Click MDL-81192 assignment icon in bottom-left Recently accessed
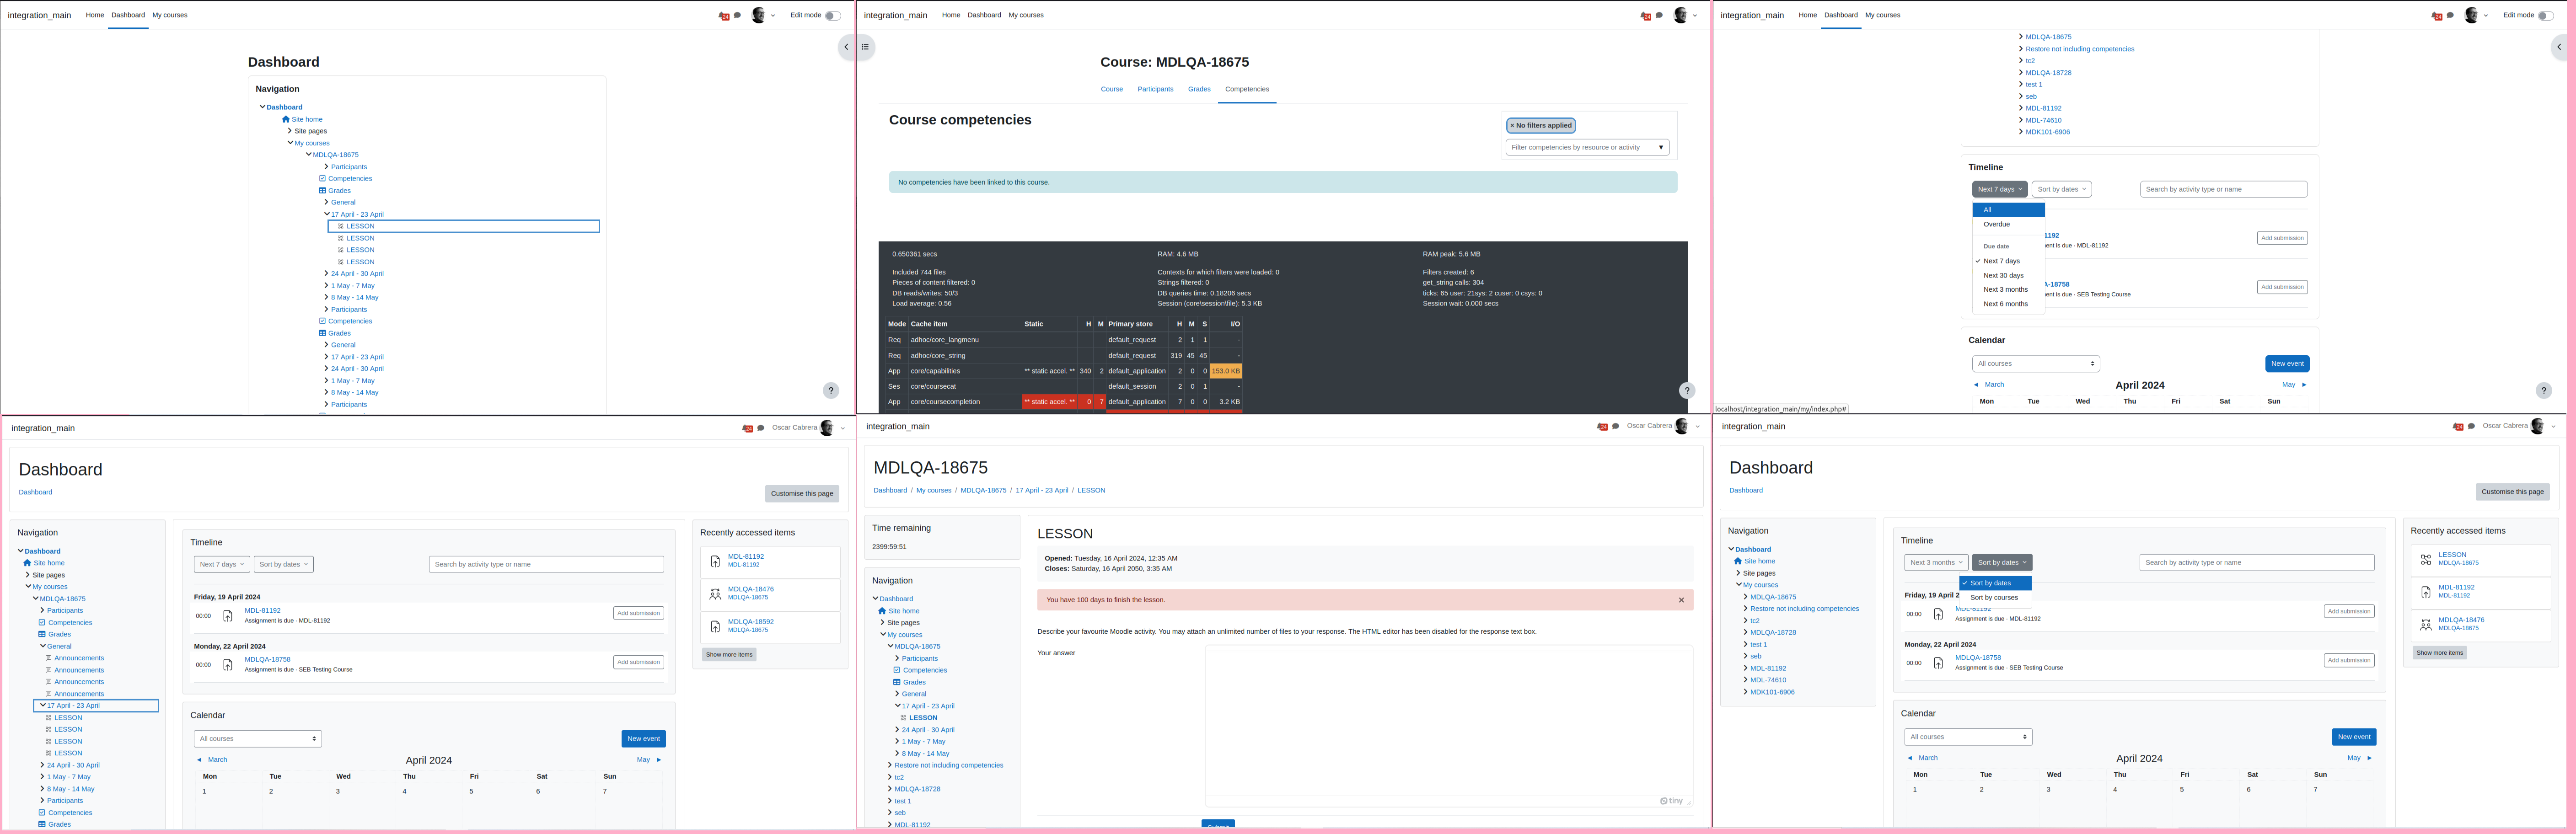 pyautogui.click(x=715, y=562)
